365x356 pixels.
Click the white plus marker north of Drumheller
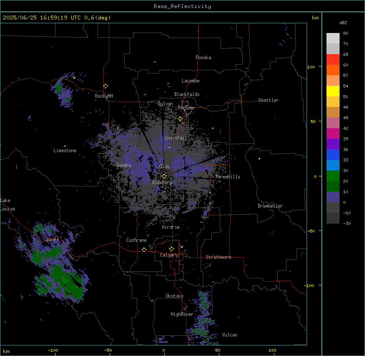(259, 159)
